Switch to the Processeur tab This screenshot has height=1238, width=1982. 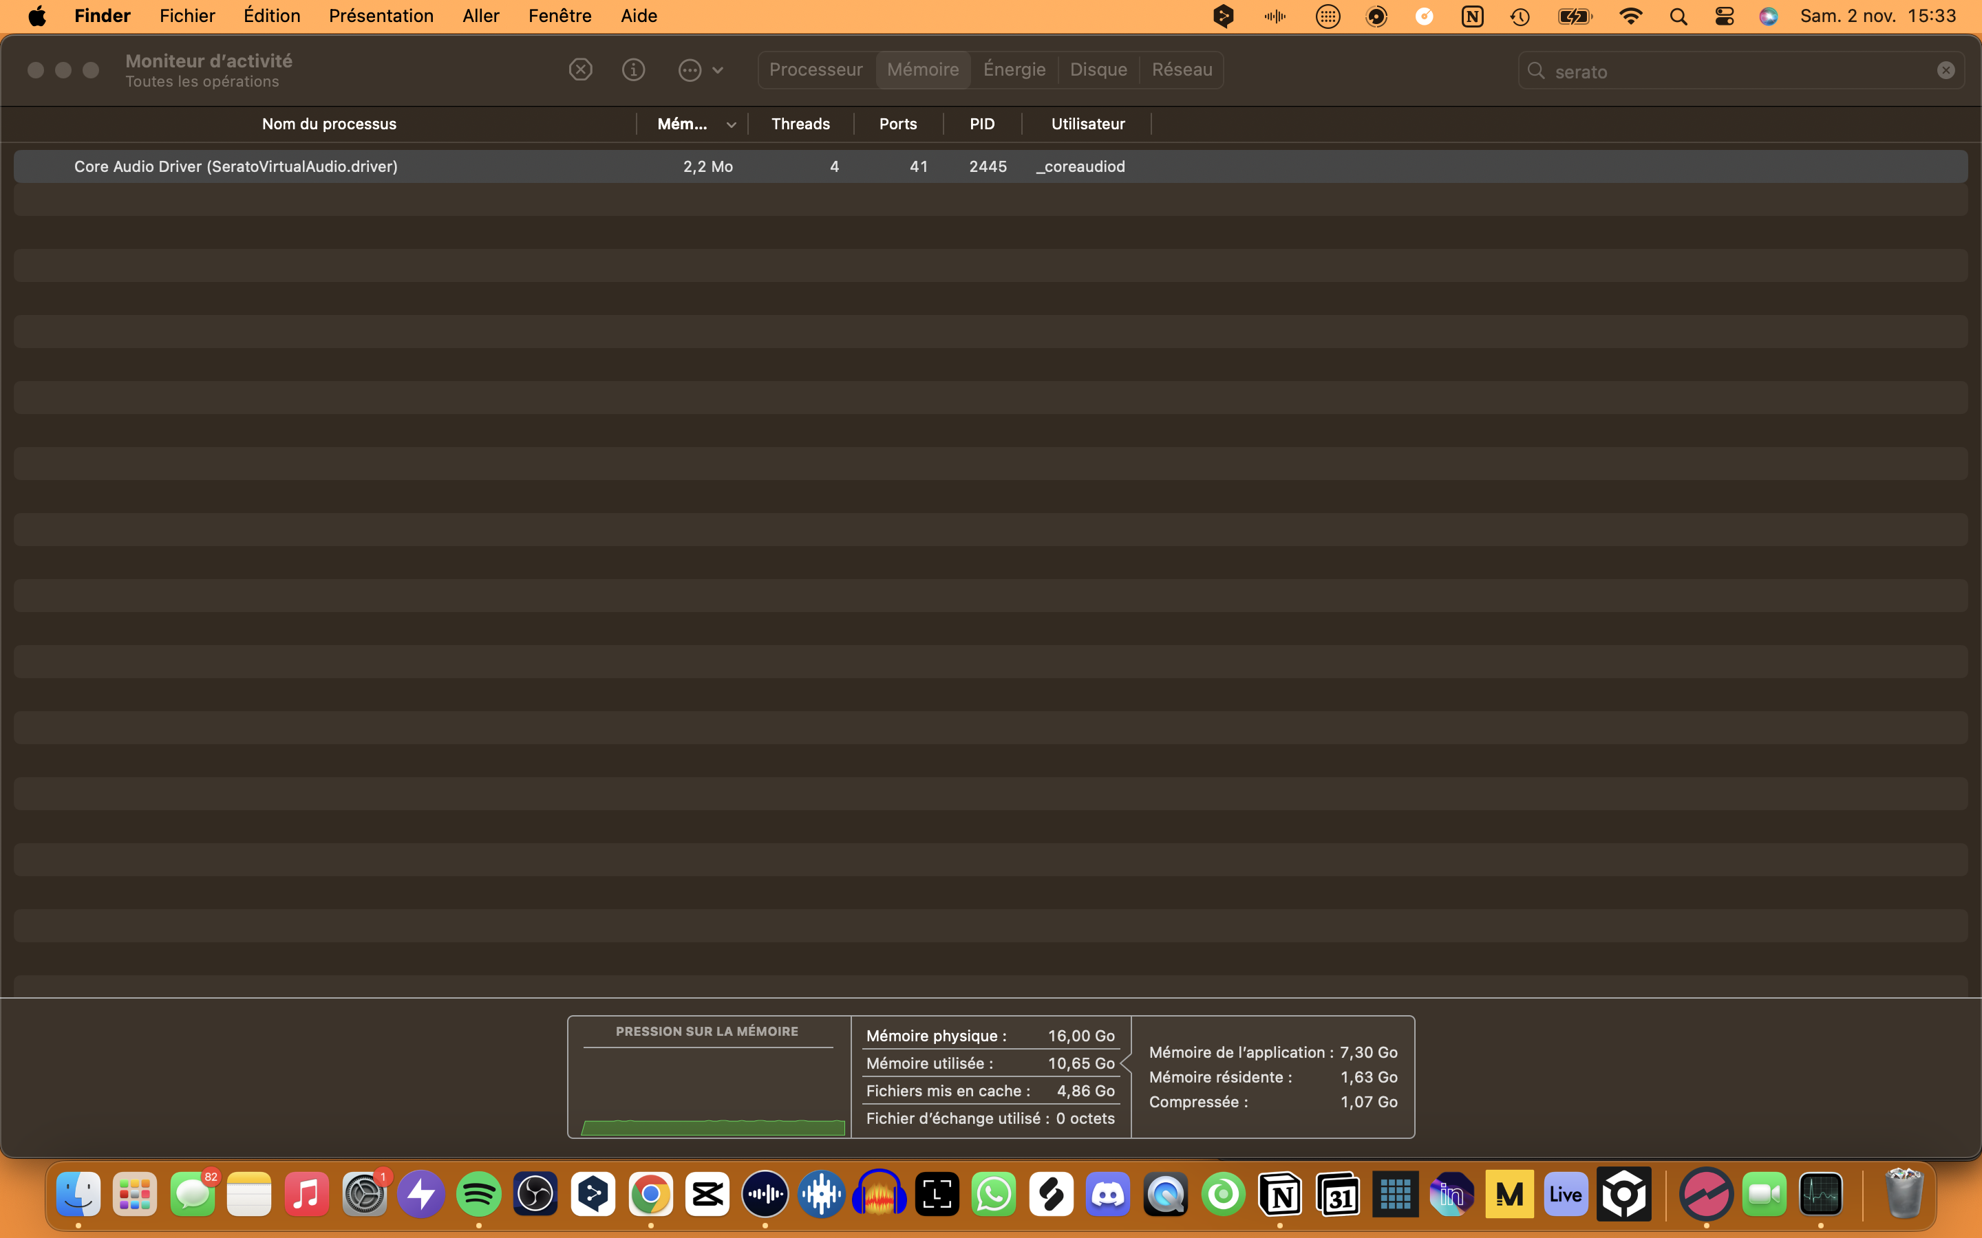tap(816, 69)
